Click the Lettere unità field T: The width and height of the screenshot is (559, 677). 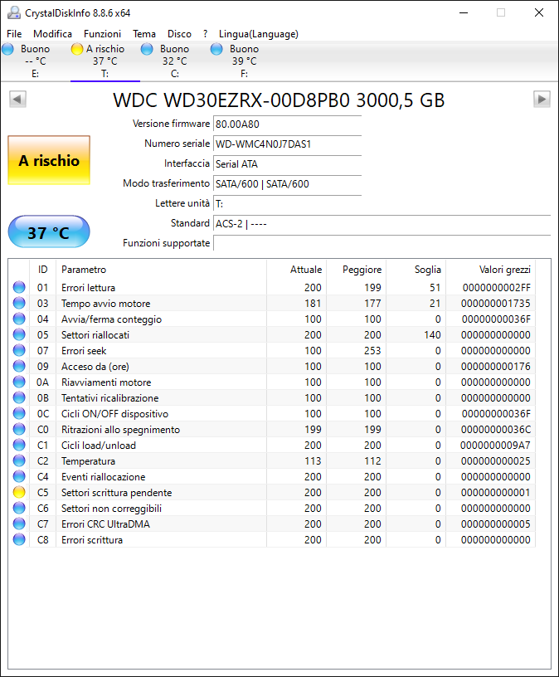click(287, 204)
